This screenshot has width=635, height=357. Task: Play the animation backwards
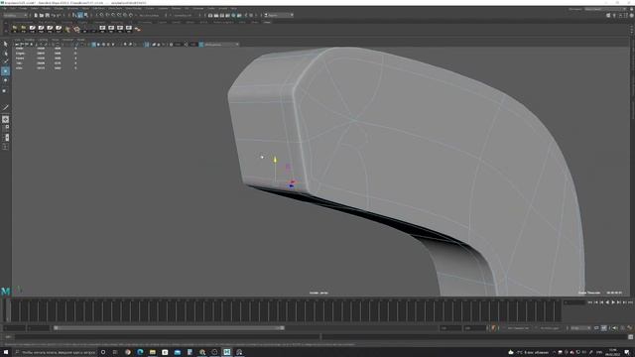coord(607,302)
